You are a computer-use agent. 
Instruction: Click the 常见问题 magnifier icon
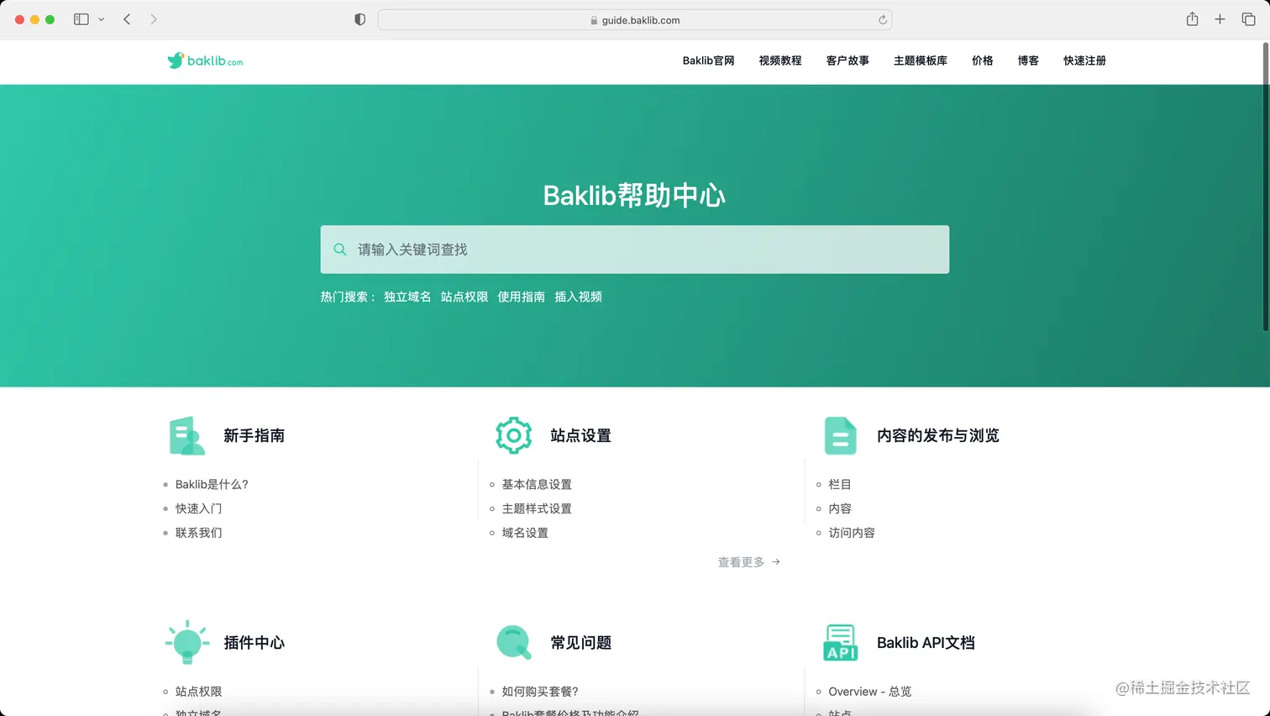514,642
